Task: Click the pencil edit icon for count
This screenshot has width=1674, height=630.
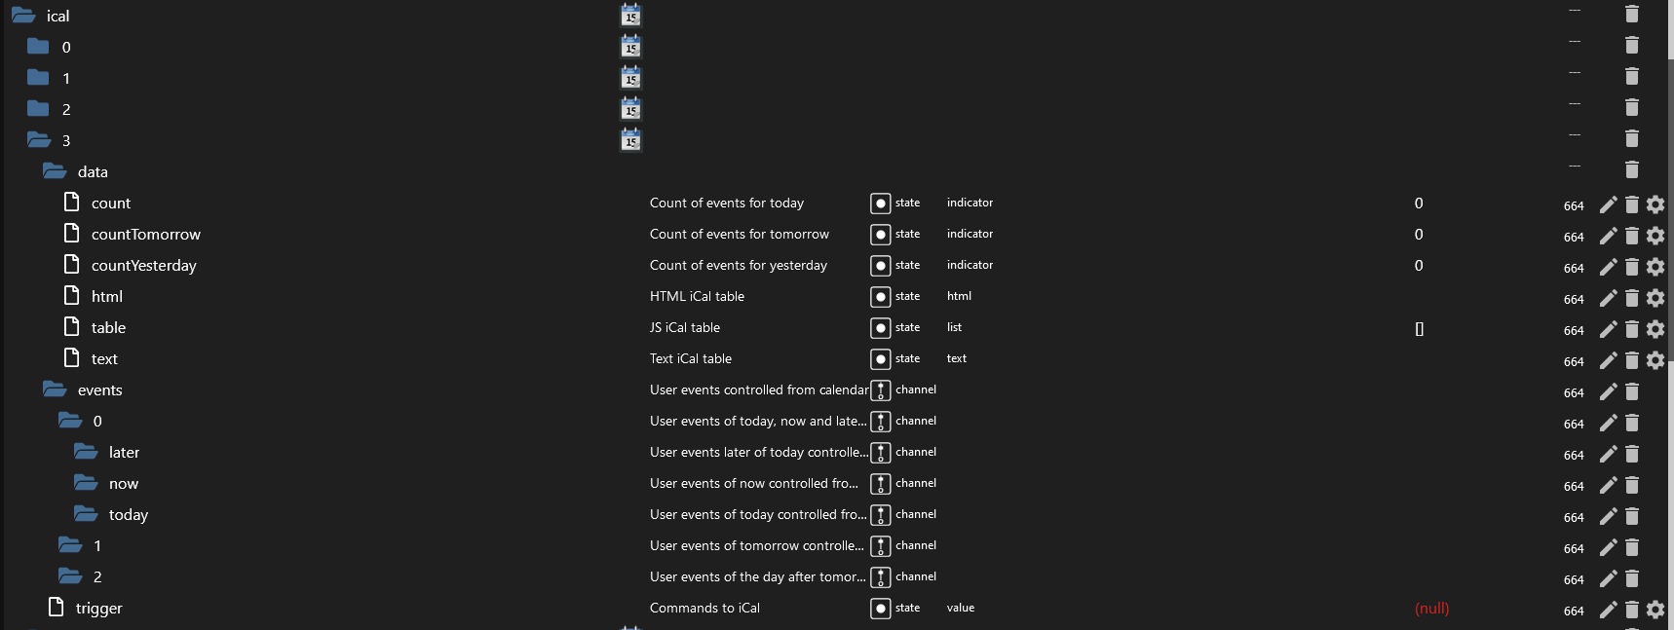Action: pyautogui.click(x=1608, y=204)
